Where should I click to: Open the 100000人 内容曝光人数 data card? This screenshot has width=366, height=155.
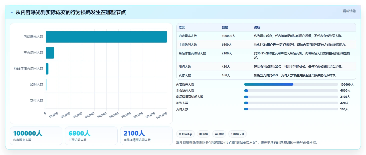[36, 136]
